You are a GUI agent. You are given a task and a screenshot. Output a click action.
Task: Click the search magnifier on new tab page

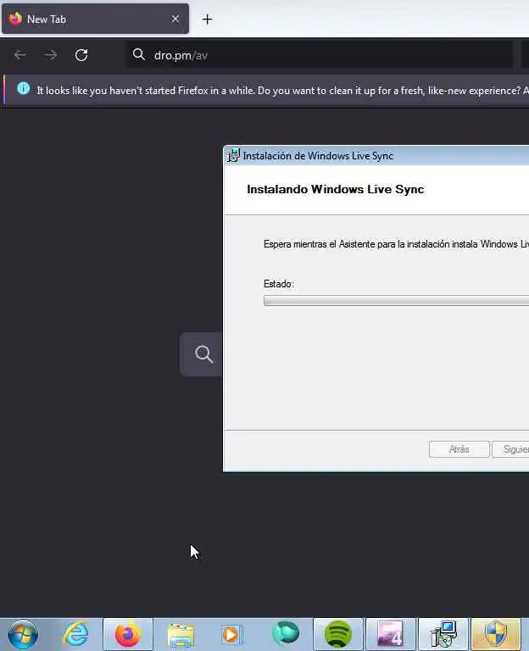203,354
